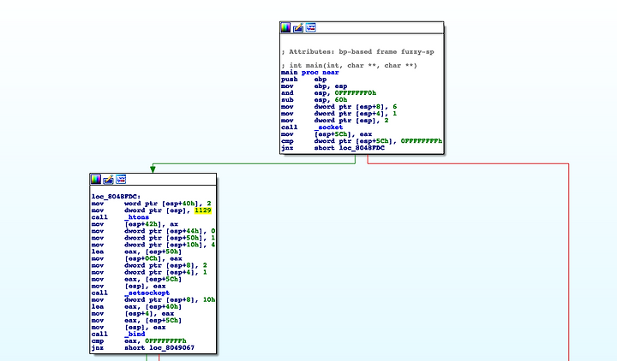Viewport: 617px width, 361px height.
Task: Click the "mov ebp, esp" instruction
Action: pos(314,86)
